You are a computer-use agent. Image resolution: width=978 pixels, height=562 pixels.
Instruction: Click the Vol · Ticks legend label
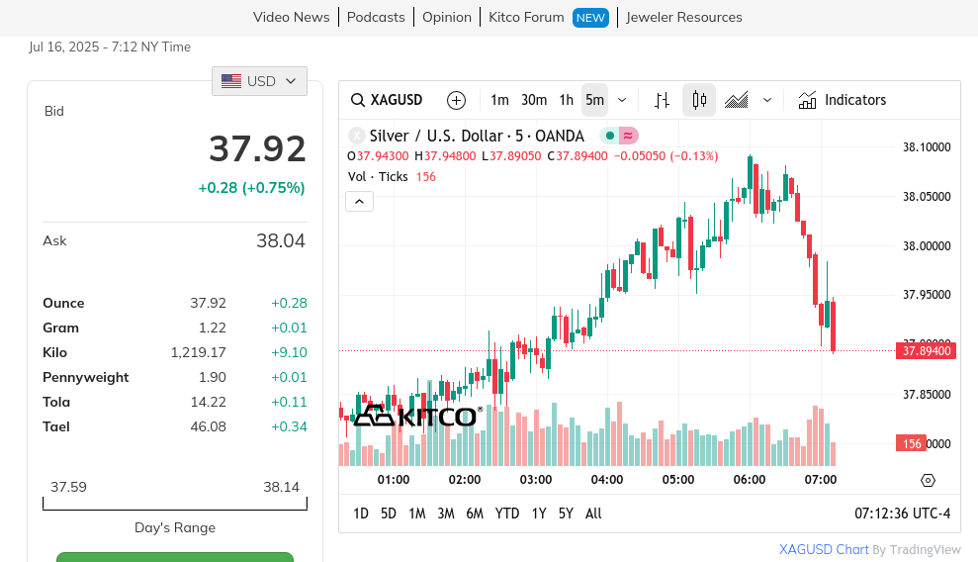tap(378, 176)
